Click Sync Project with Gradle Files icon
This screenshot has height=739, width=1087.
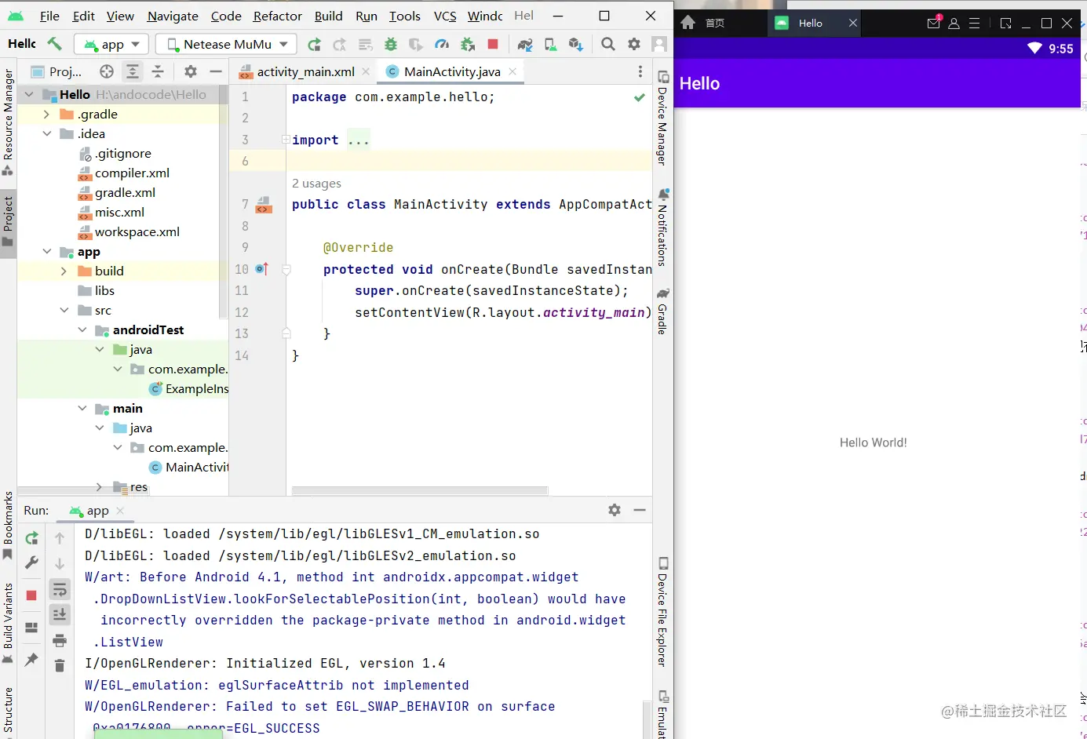click(525, 45)
